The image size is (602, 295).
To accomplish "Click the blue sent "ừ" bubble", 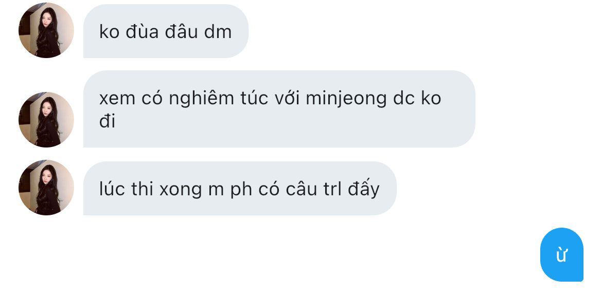I will [x=562, y=255].
